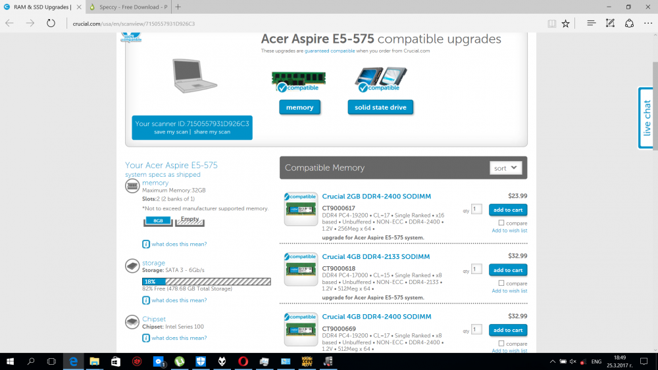Close the RAM & SSD Upgrades tab
658x370 pixels.
pos(79,7)
